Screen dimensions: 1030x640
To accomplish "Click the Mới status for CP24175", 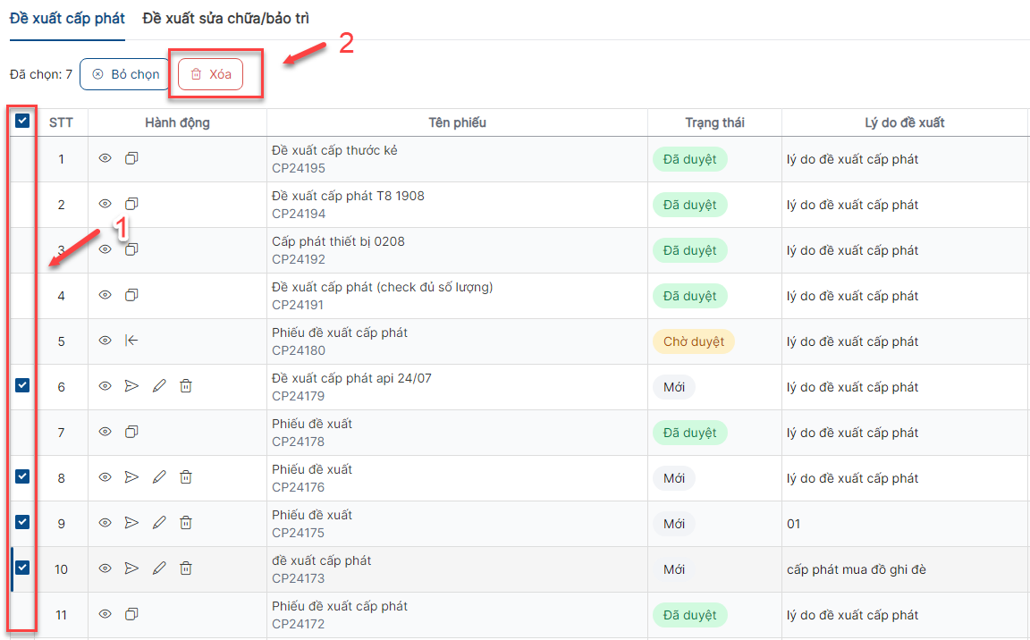I will tap(674, 524).
